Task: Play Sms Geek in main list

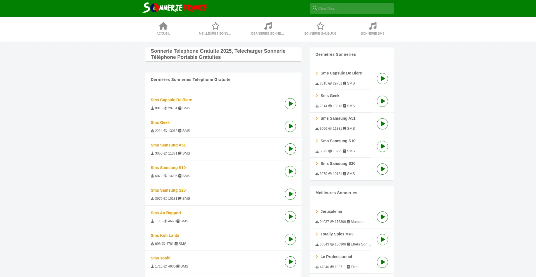Action: [x=290, y=126]
